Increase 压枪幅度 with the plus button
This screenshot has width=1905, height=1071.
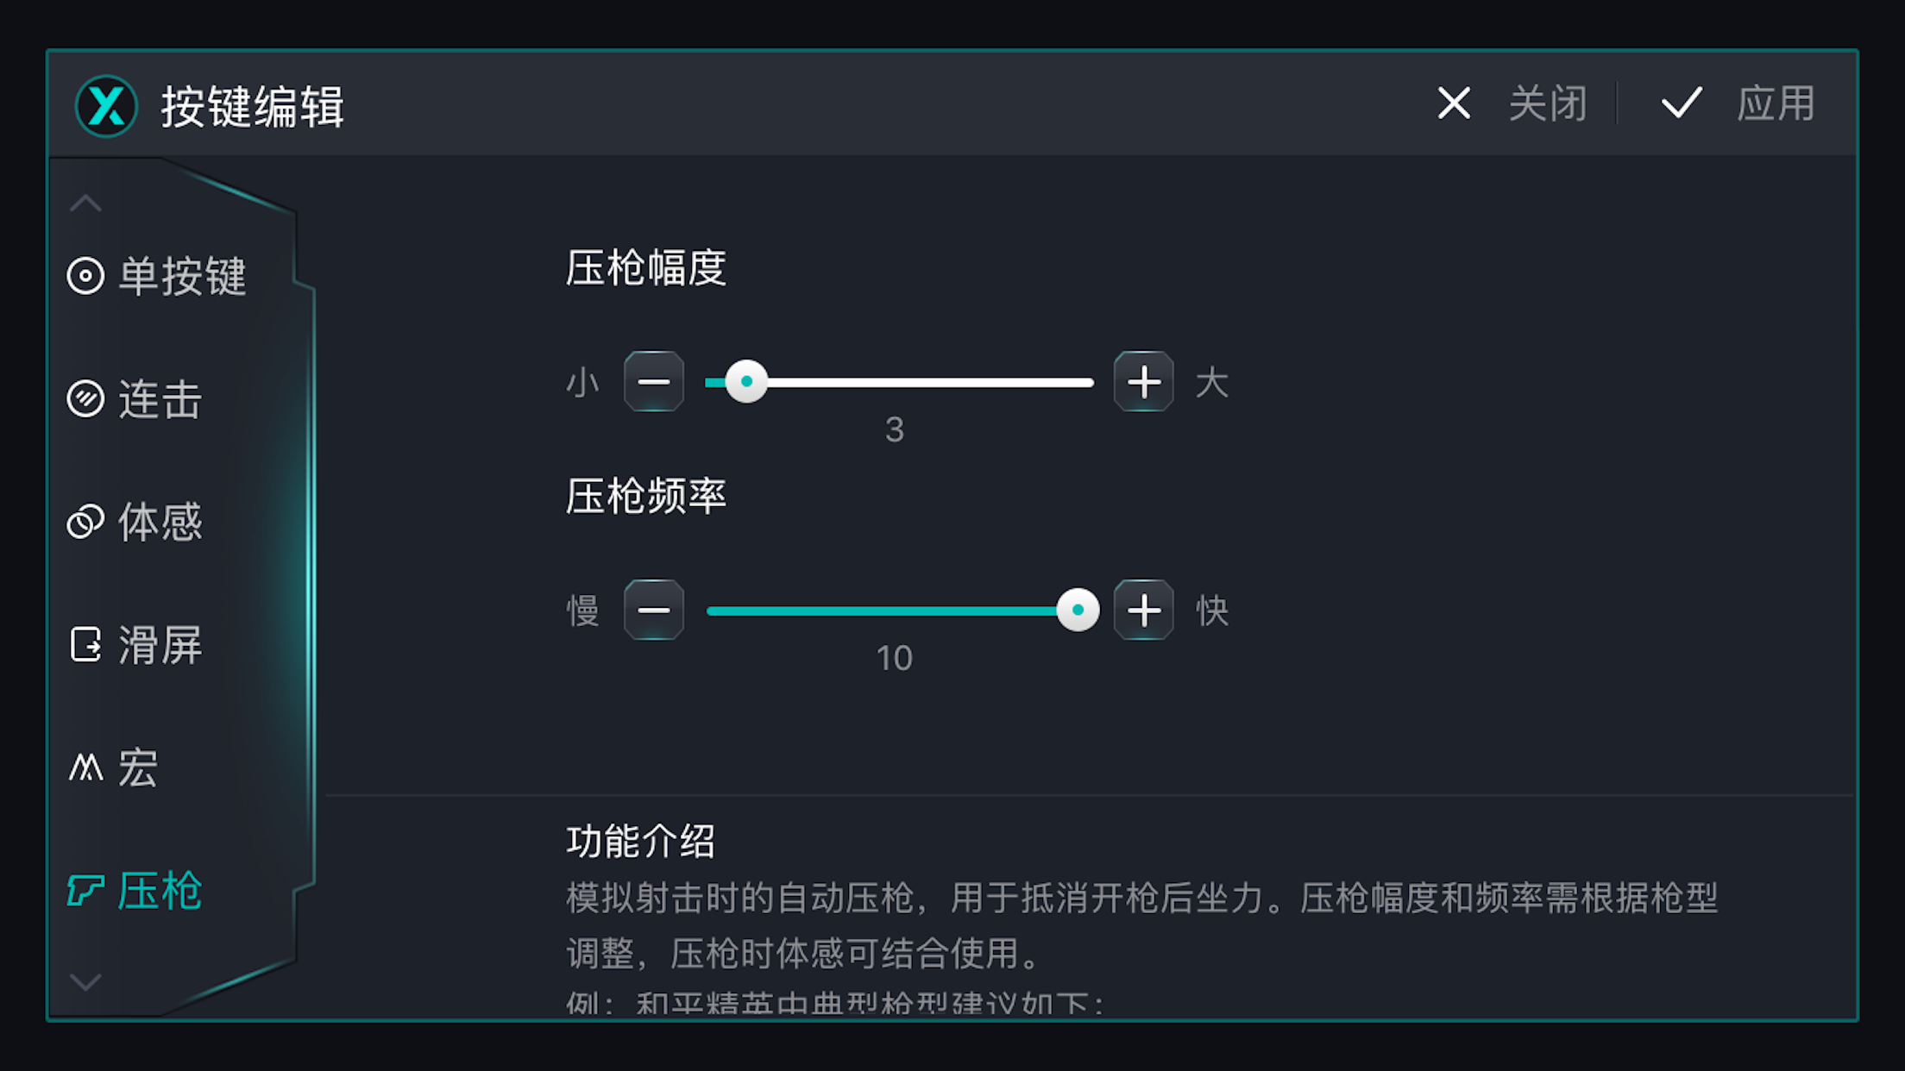coord(1143,382)
